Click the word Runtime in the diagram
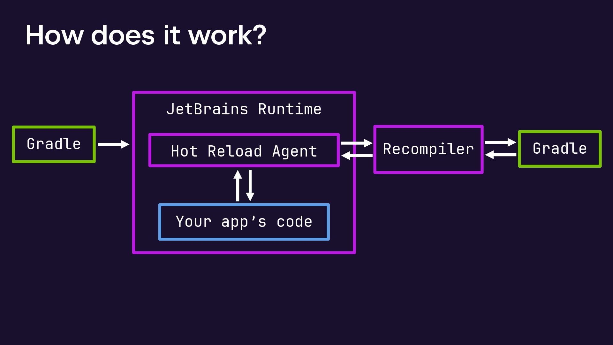Viewport: 613px width, 345px height. [x=290, y=109]
